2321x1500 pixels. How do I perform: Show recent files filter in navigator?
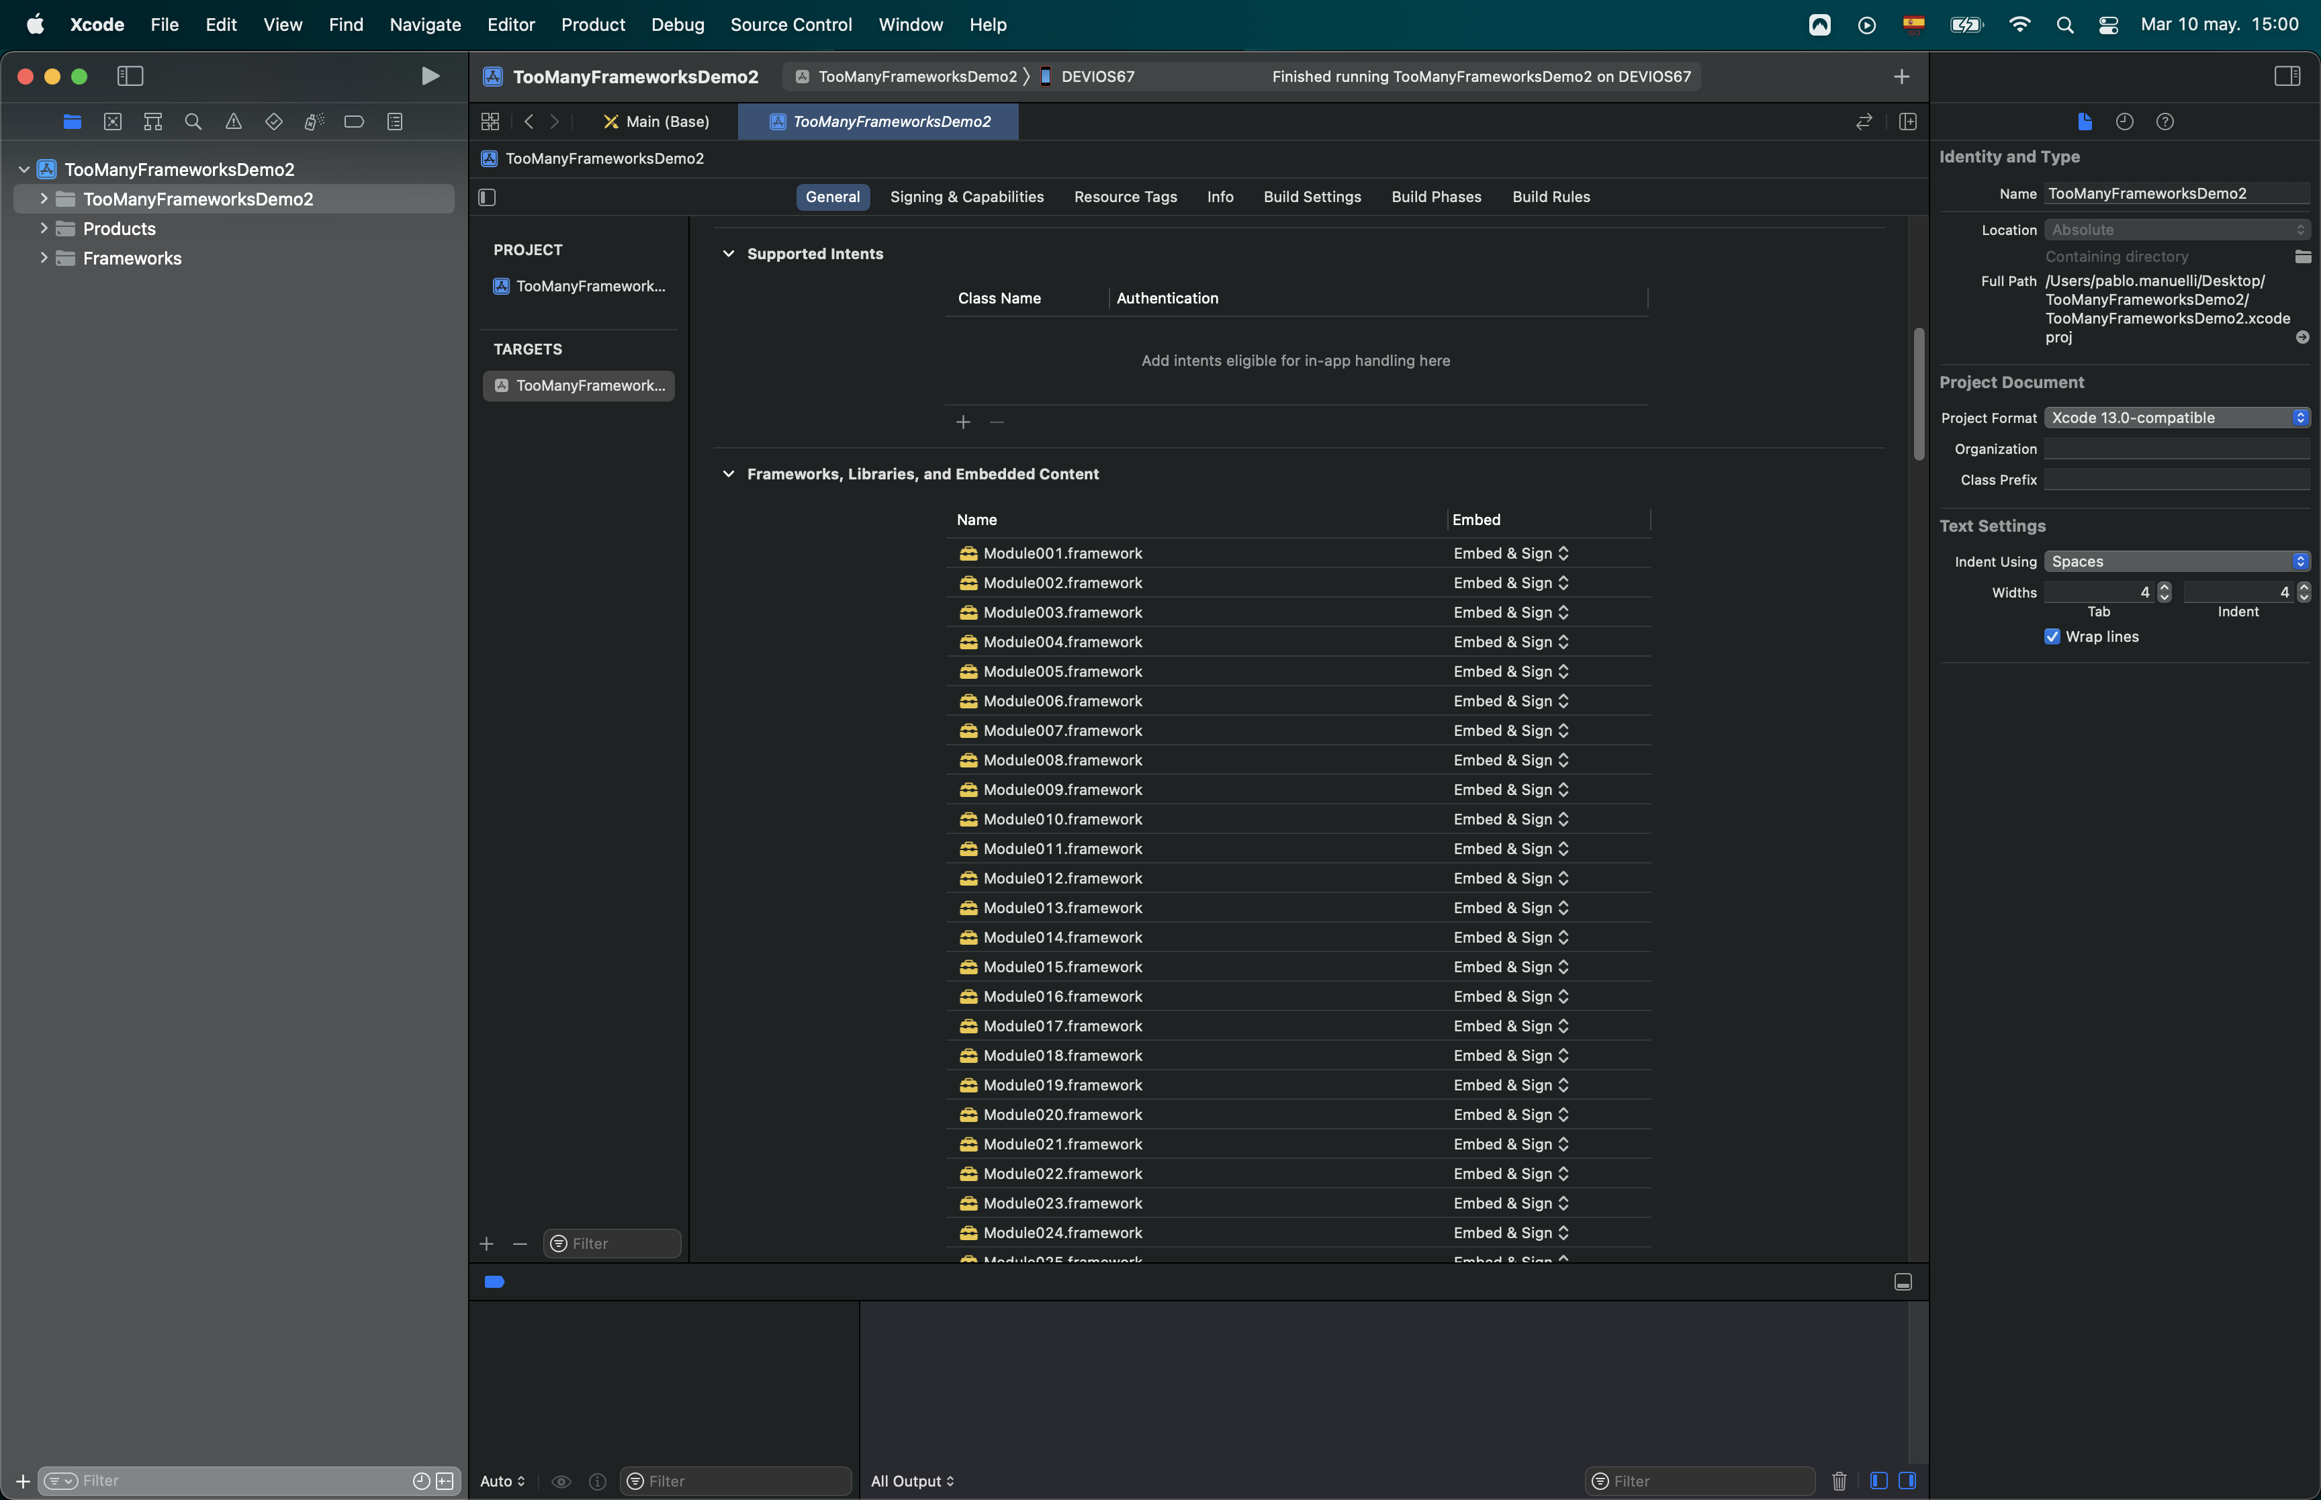[421, 1481]
